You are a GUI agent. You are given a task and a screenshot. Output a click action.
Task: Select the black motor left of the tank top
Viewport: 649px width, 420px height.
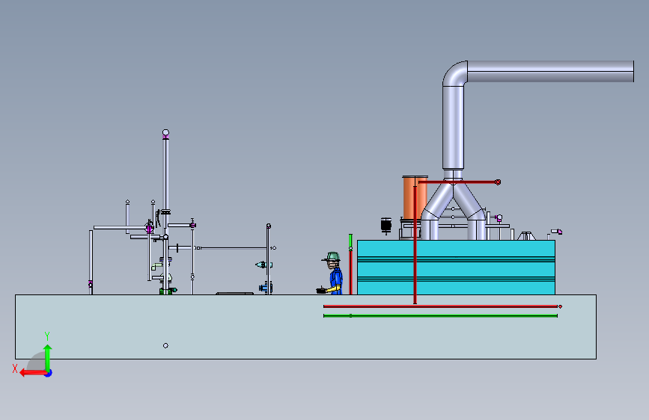(386, 225)
